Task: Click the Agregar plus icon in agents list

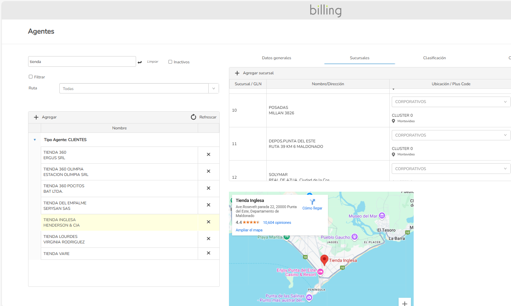Action: coord(36,117)
